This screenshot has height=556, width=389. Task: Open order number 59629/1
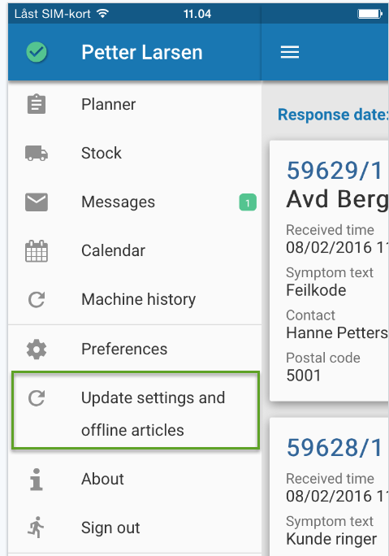tap(334, 171)
